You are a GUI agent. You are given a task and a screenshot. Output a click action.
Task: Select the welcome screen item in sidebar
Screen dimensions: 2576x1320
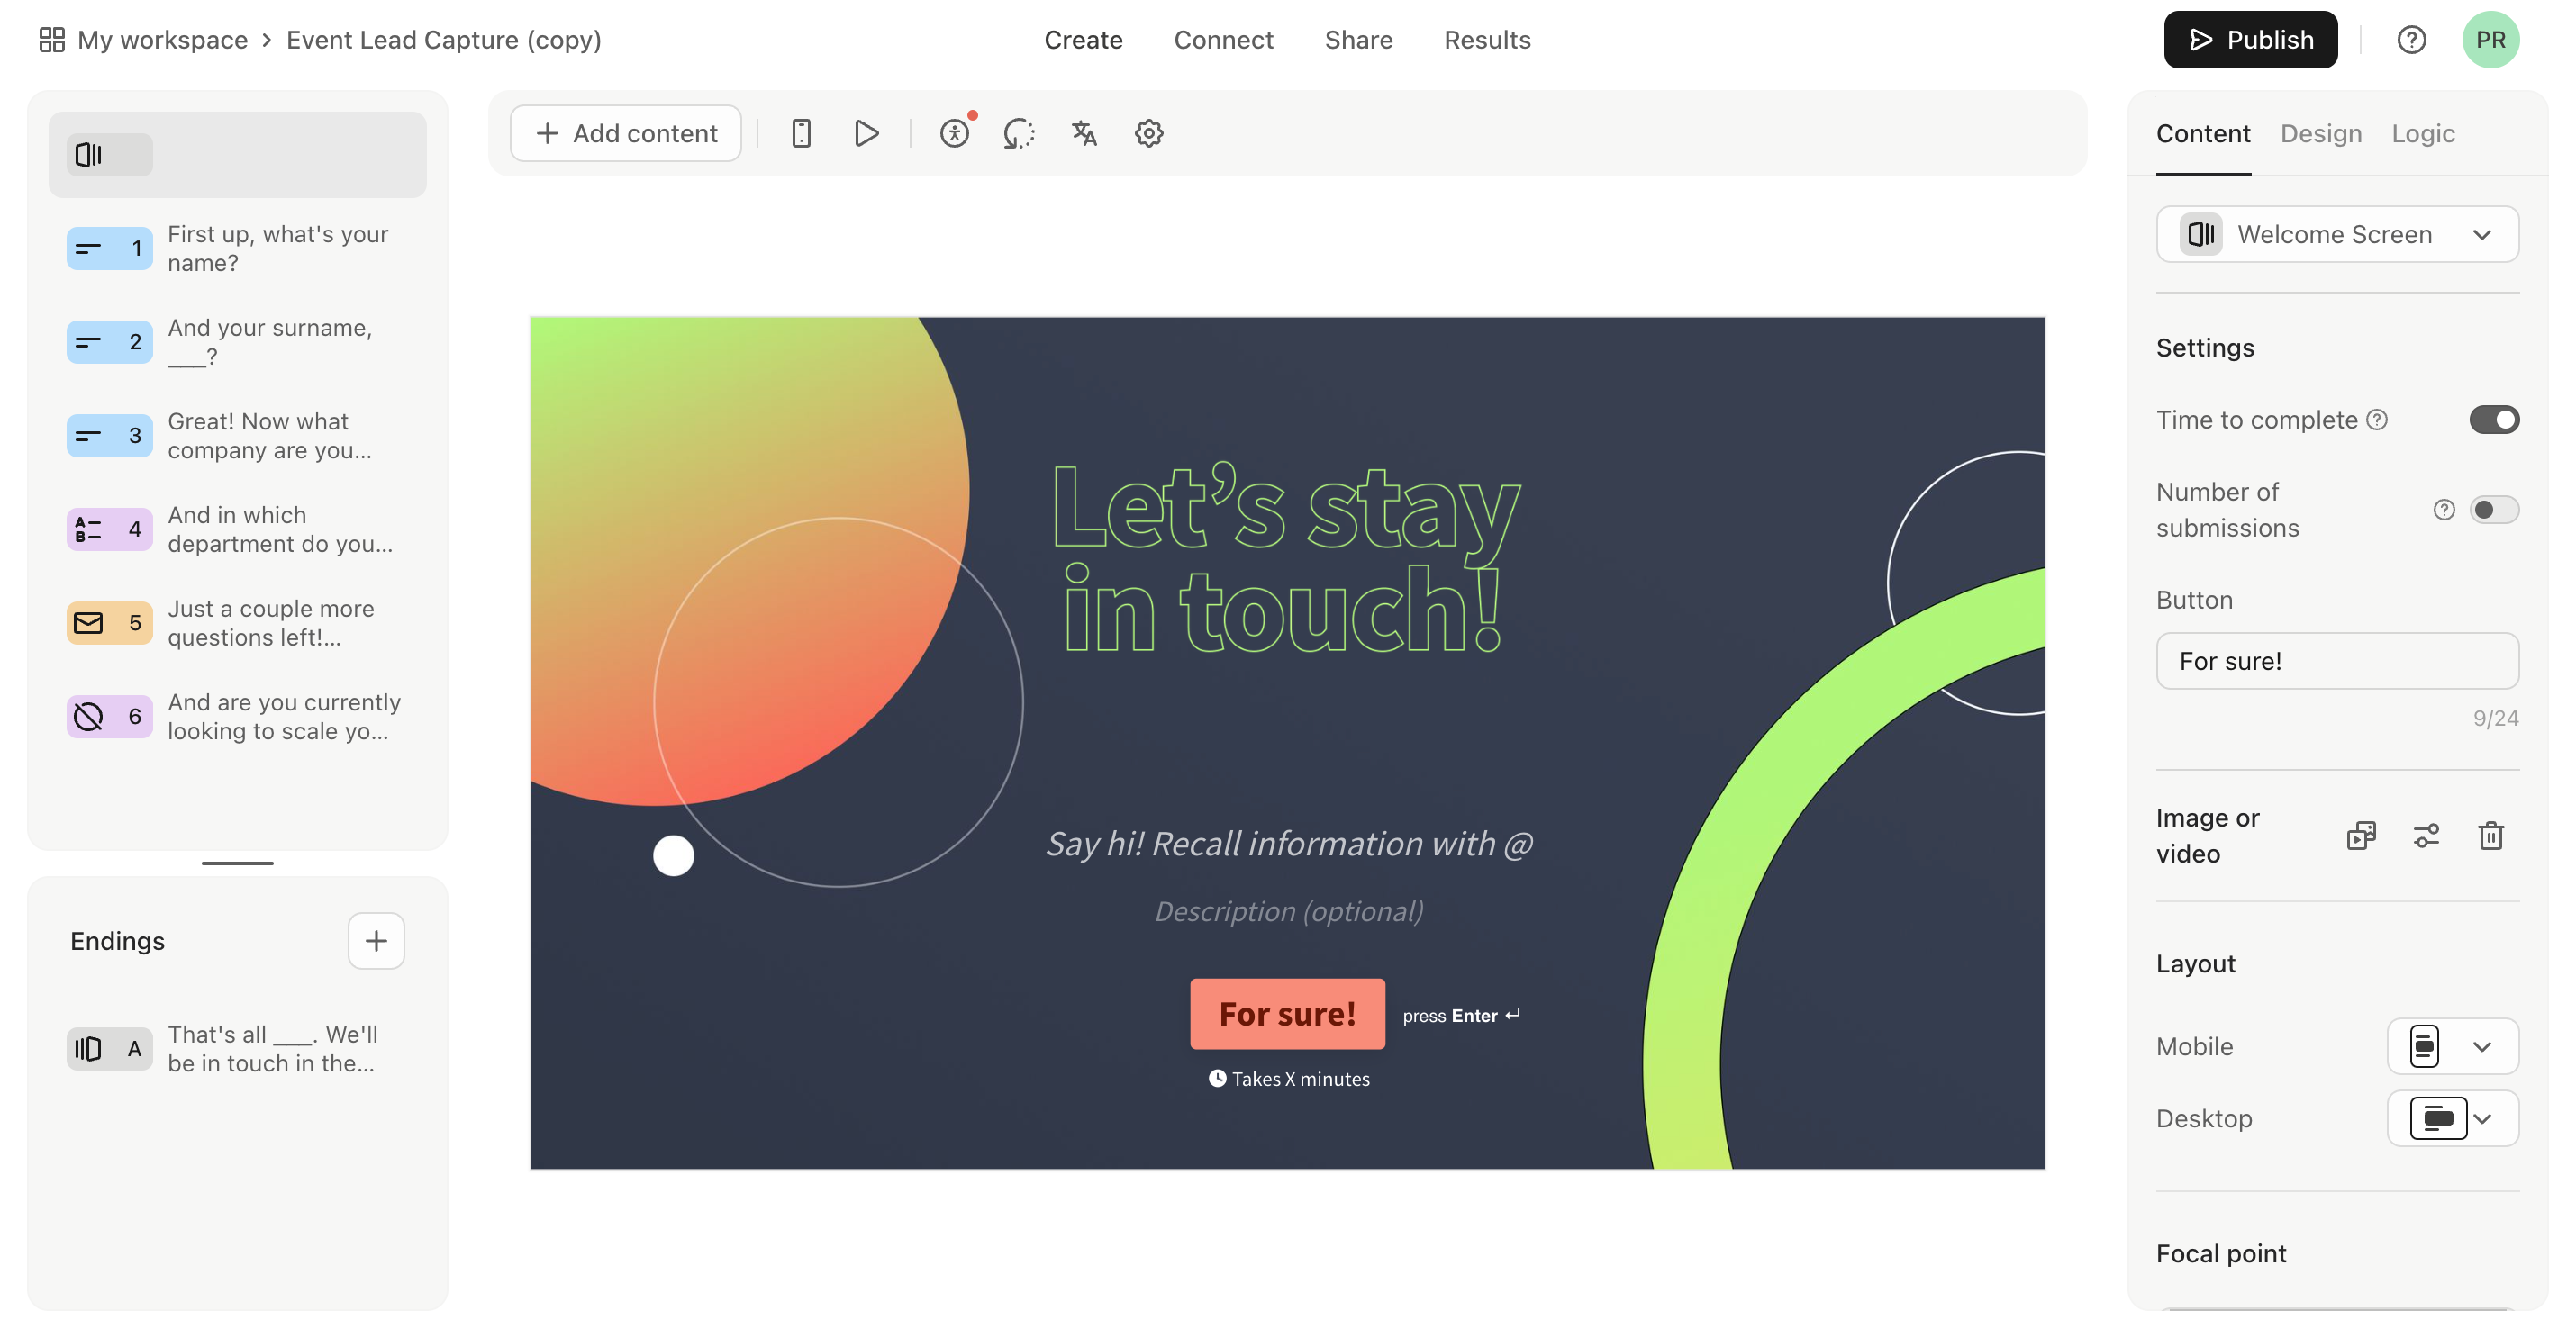(x=238, y=154)
